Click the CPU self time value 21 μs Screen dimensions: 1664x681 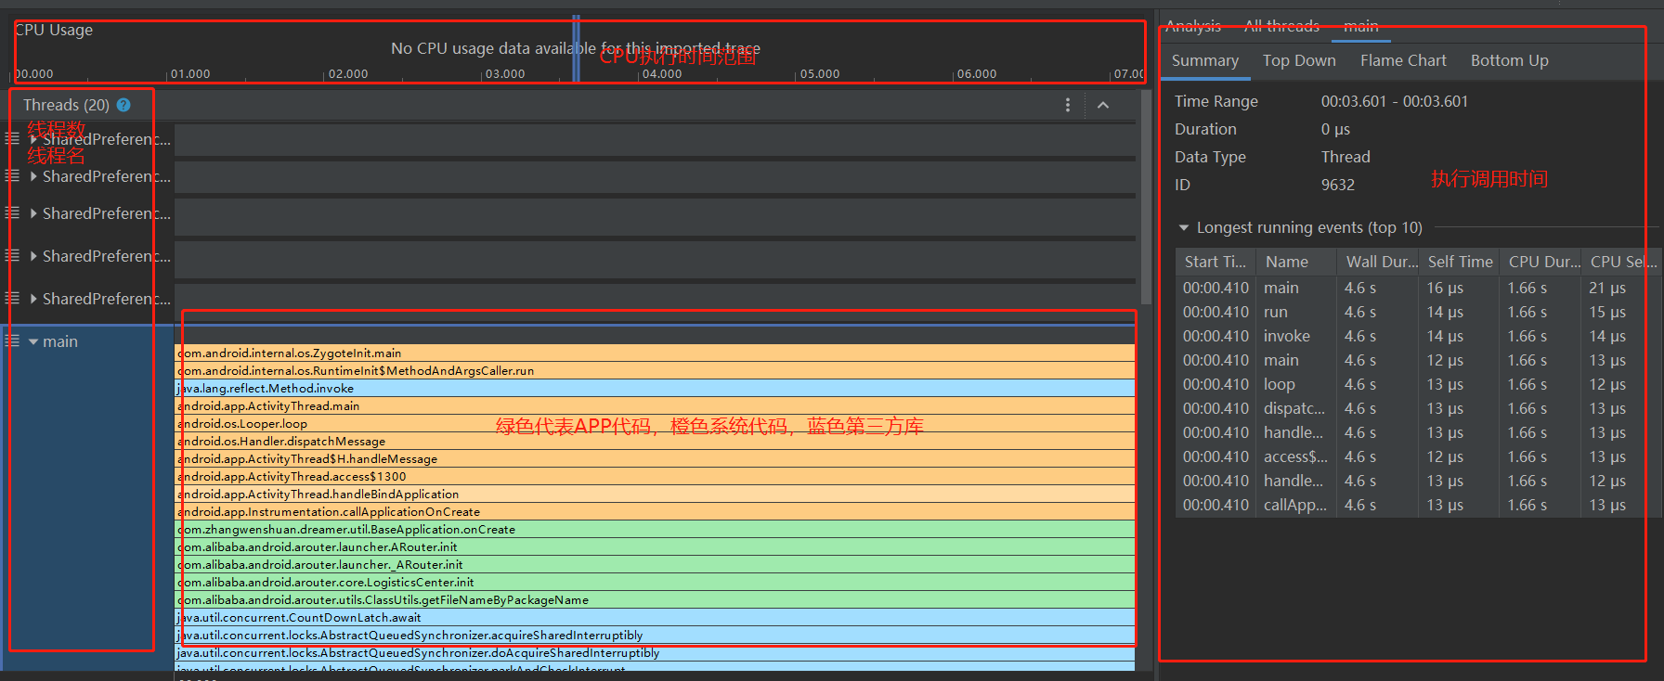(x=1607, y=288)
